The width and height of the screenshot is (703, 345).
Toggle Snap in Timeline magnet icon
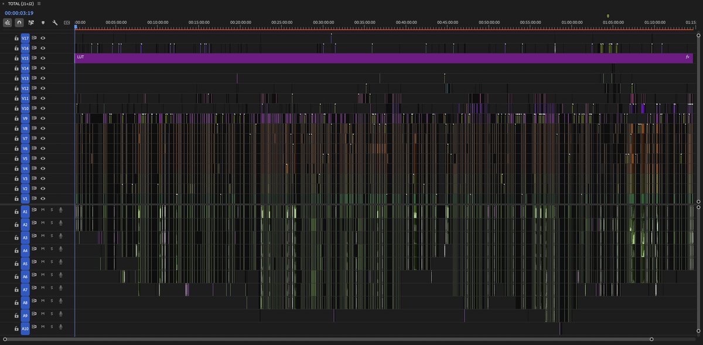(19, 22)
